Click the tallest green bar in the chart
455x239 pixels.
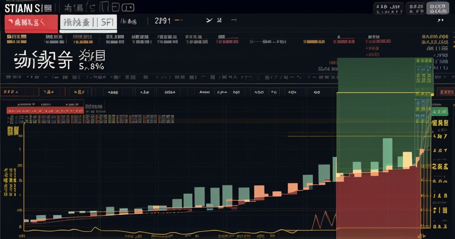coord(387,153)
